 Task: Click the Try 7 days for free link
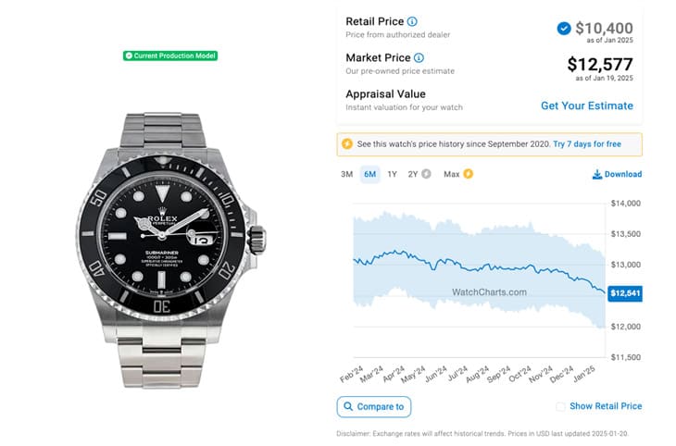point(587,144)
